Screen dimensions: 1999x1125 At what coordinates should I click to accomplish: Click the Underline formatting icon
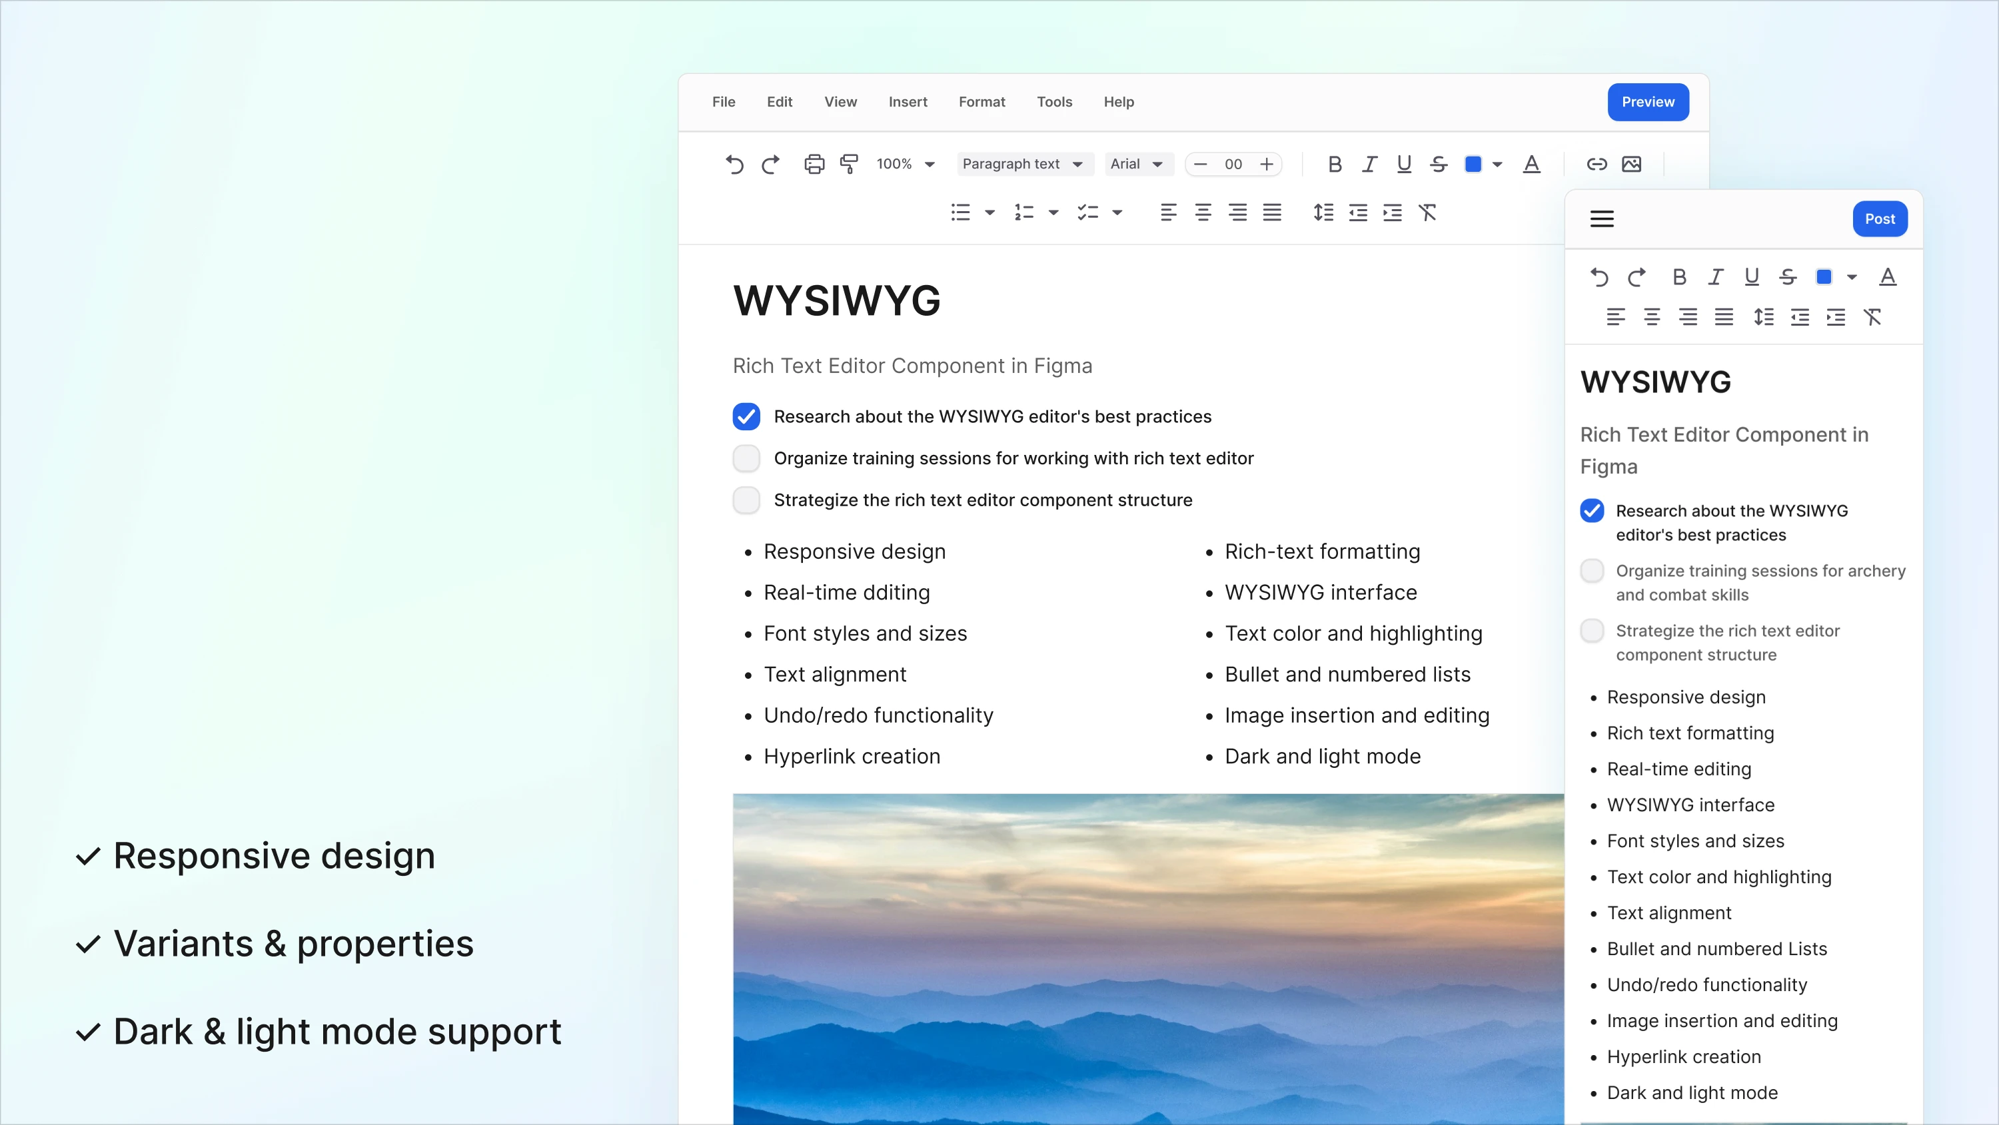(x=1403, y=165)
